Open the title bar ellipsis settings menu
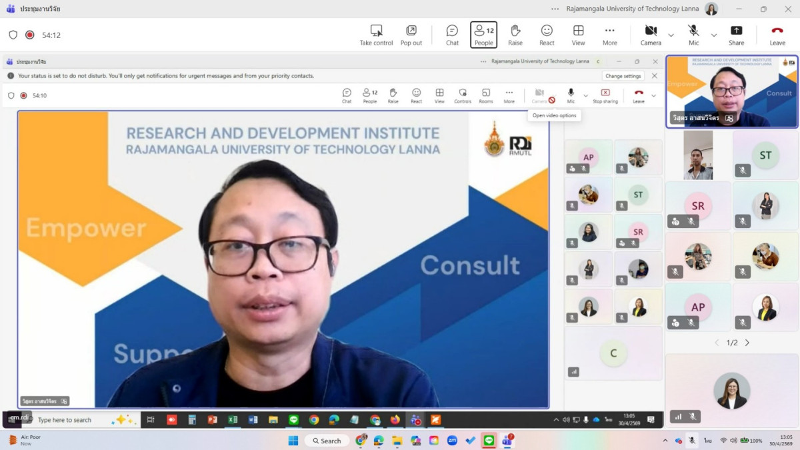Screen dimensions: 800x450 [x=555, y=9]
